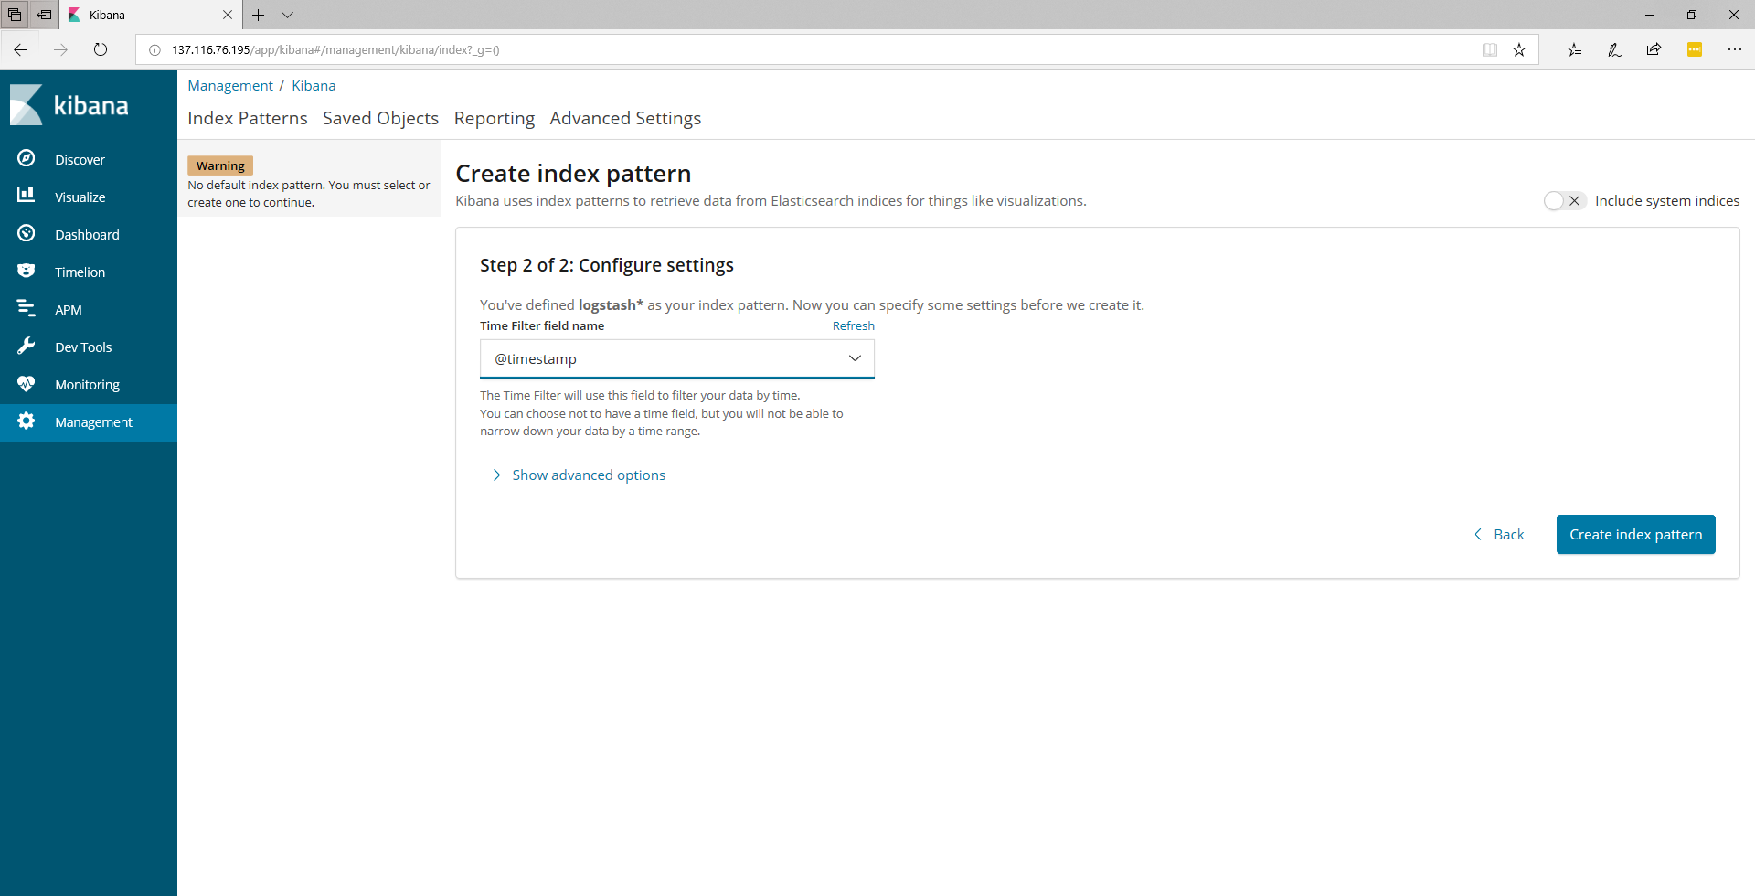This screenshot has height=896, width=1755.
Task: Click the Management breadcrumb link
Action: coord(230,85)
